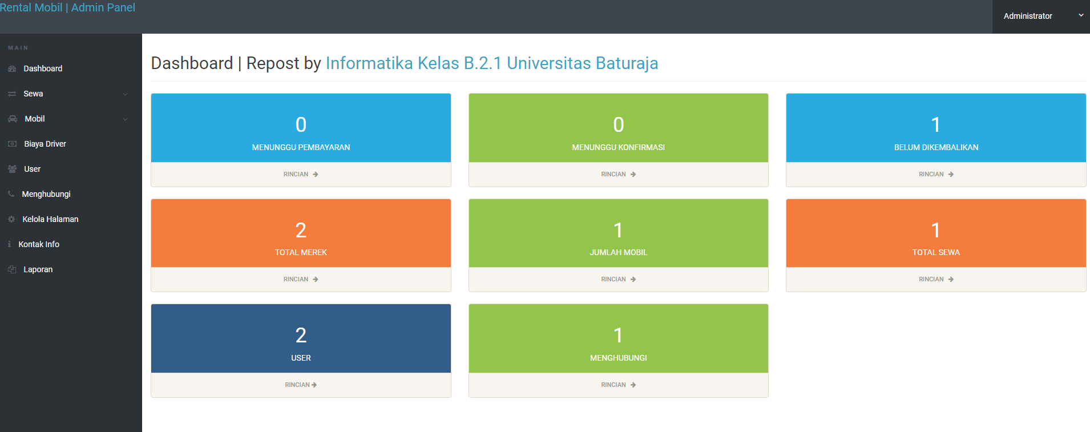
Task: View RINCIAN for Menghubungi card
Action: point(619,385)
